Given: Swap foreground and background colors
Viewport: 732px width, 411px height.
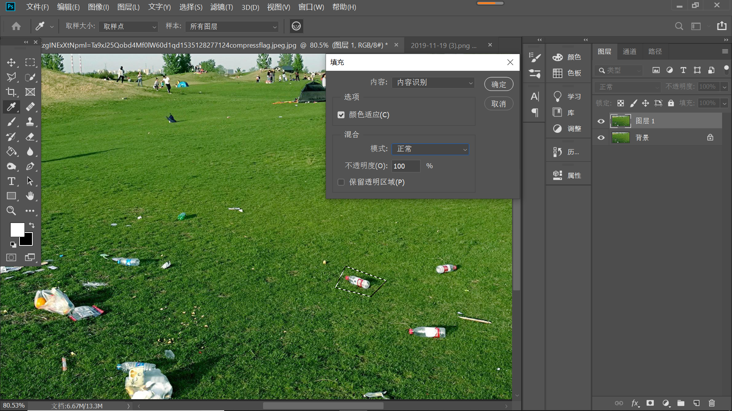Looking at the screenshot, I should [x=32, y=225].
